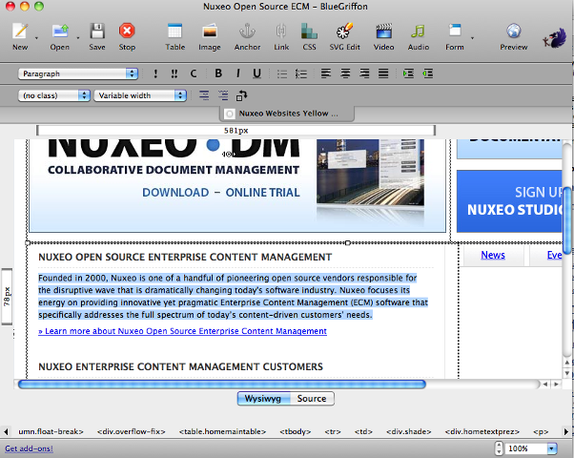The height and width of the screenshot is (458, 574).
Task: Click the News link
Action: (x=493, y=255)
